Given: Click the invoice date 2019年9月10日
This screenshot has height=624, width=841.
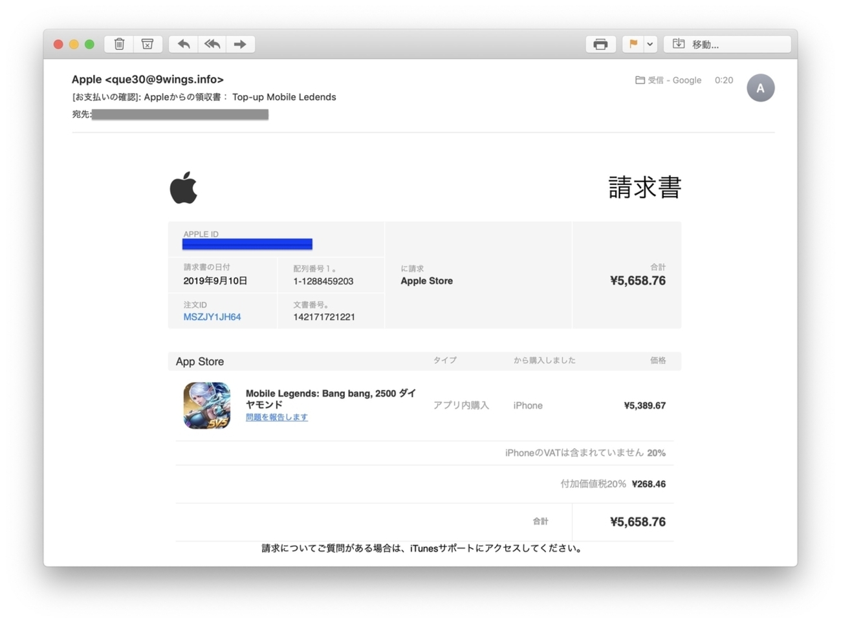Looking at the screenshot, I should coord(215,281).
